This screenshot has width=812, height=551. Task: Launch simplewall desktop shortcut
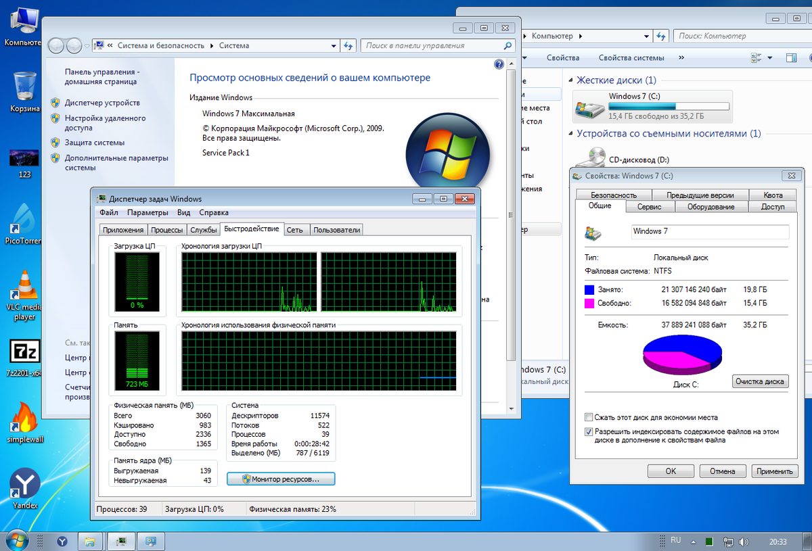[x=24, y=423]
